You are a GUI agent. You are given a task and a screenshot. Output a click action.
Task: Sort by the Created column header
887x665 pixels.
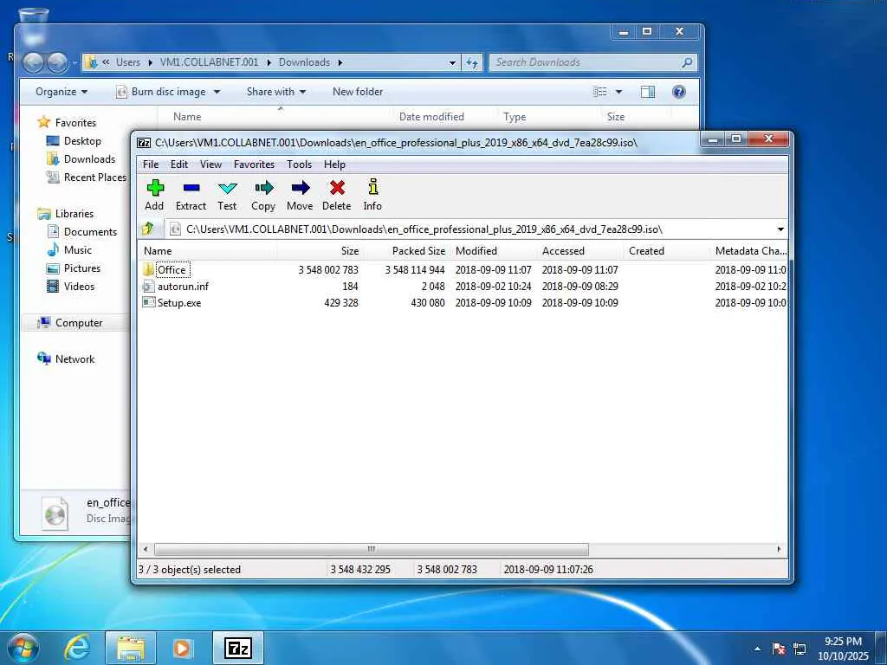click(x=666, y=251)
